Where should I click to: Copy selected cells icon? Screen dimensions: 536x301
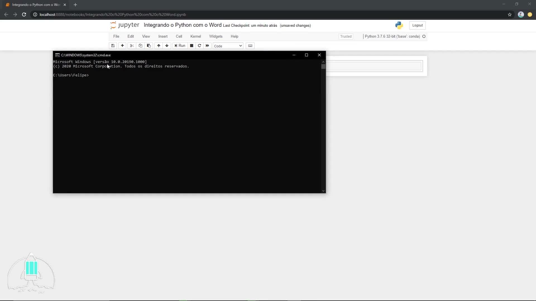[140, 46]
